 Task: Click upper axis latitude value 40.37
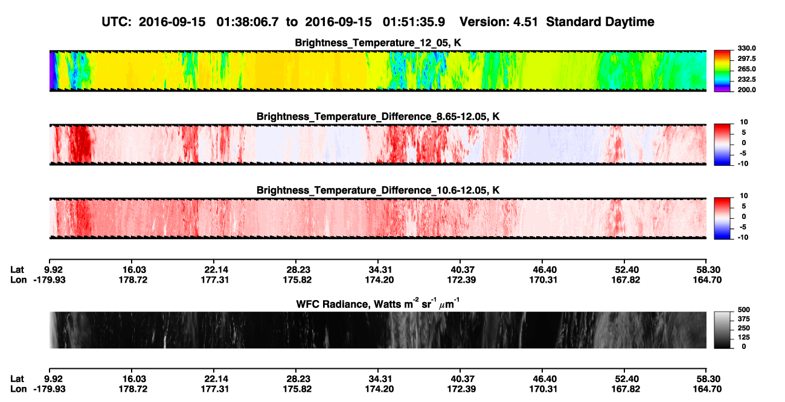[x=460, y=270]
